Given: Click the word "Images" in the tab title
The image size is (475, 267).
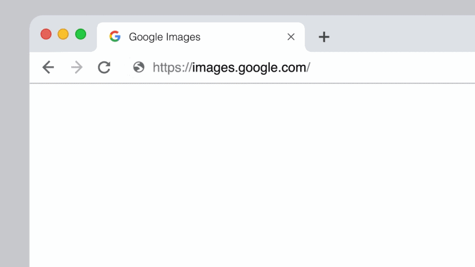Looking at the screenshot, I should point(185,37).
